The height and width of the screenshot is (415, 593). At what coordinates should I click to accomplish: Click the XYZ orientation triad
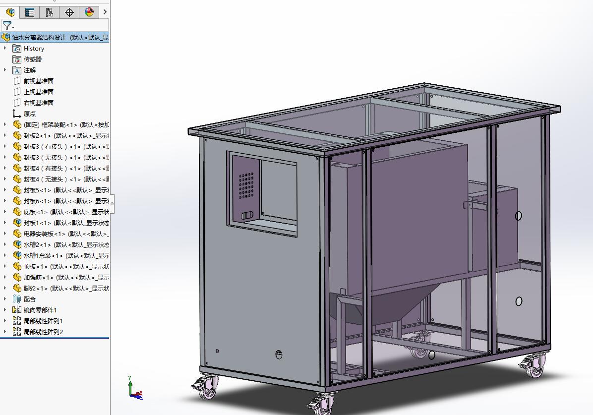pyautogui.click(x=135, y=388)
